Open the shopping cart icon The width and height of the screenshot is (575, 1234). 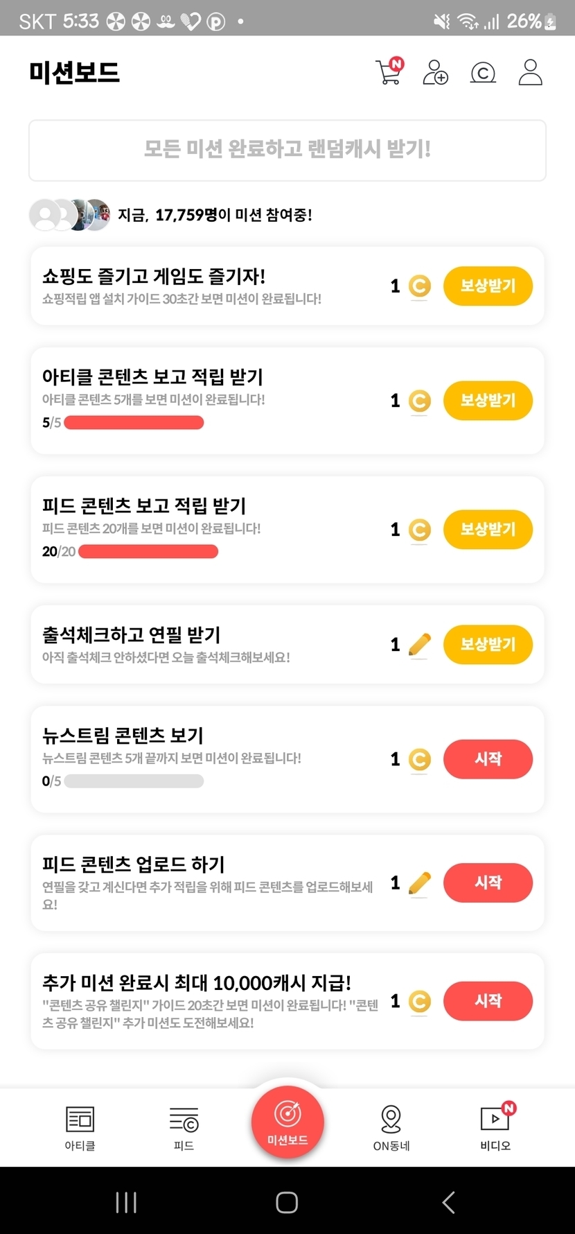pyautogui.click(x=388, y=72)
